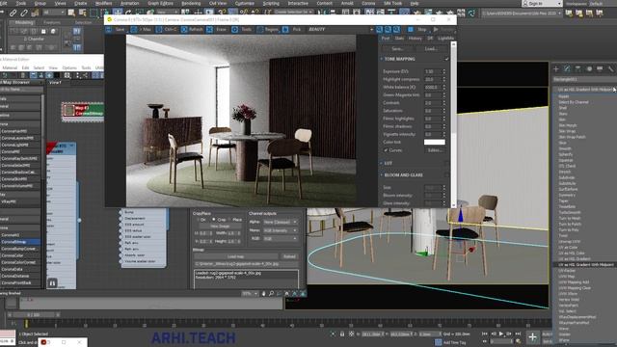Open the Modify panel icon in command panel
Viewport: 617px width, 347px height.
point(567,68)
